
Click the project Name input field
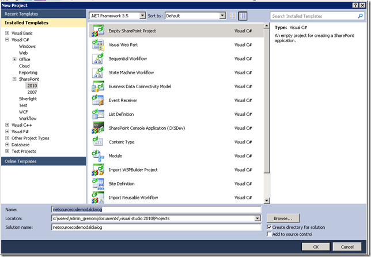156,209
